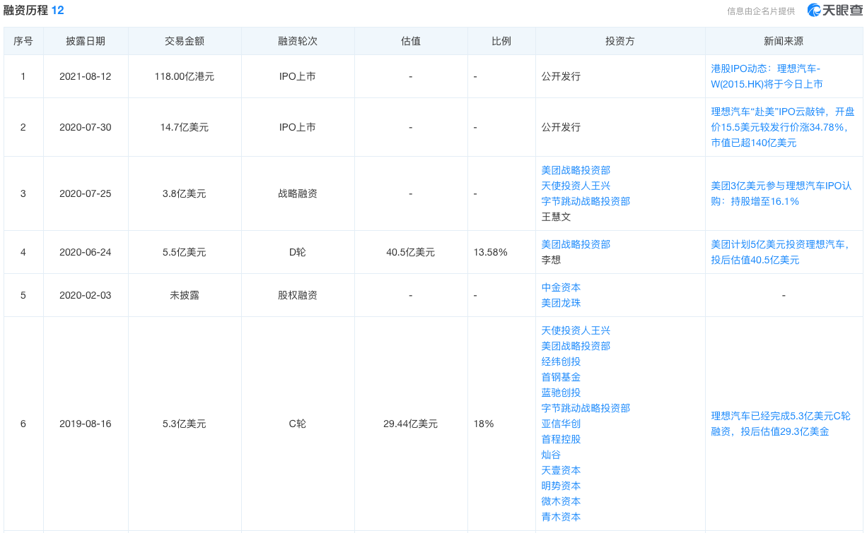Select the date cell 2019-08-16

[x=86, y=424]
